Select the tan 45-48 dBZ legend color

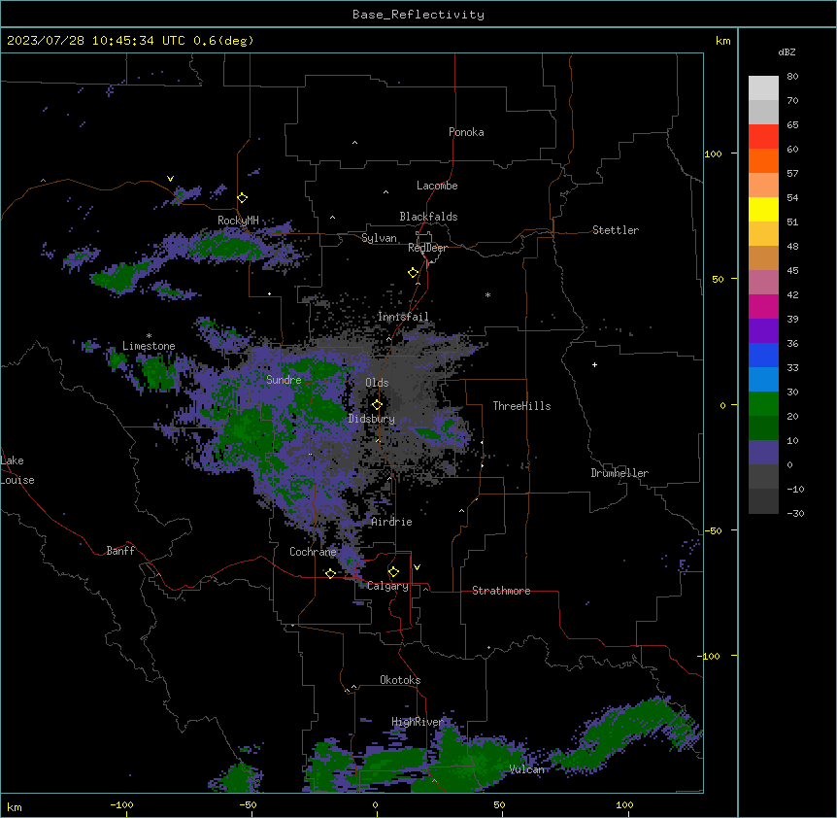(763, 257)
